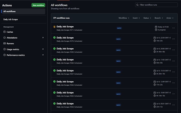Click main branch tag on run #370
Image resolution: width=181 pixels, height=113 pixels.
pyautogui.click(x=118, y=39)
